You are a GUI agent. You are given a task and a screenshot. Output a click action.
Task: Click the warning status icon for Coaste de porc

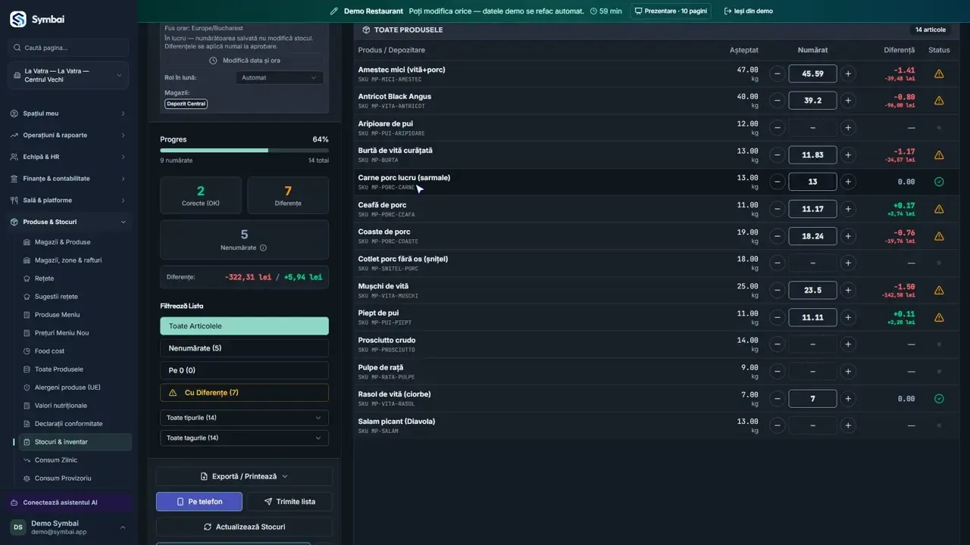pos(939,236)
